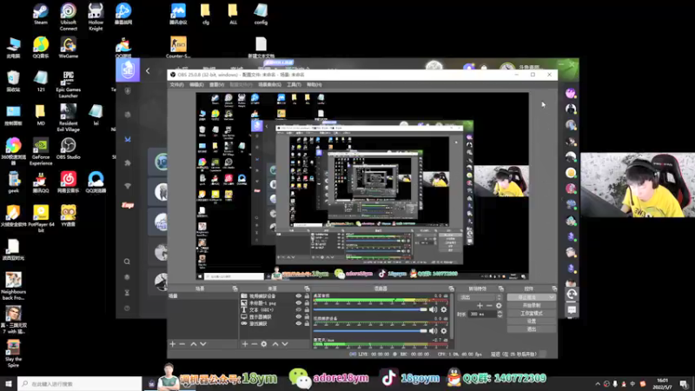Toggle visibility of 未标题-1.png source

[x=298, y=302]
